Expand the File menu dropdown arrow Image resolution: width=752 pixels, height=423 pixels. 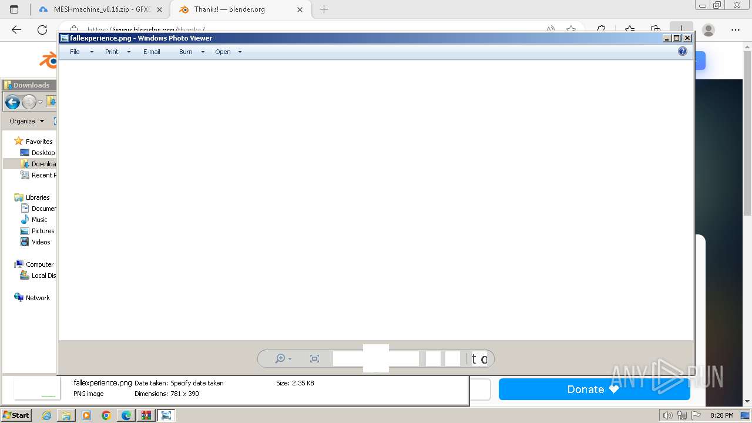point(92,52)
